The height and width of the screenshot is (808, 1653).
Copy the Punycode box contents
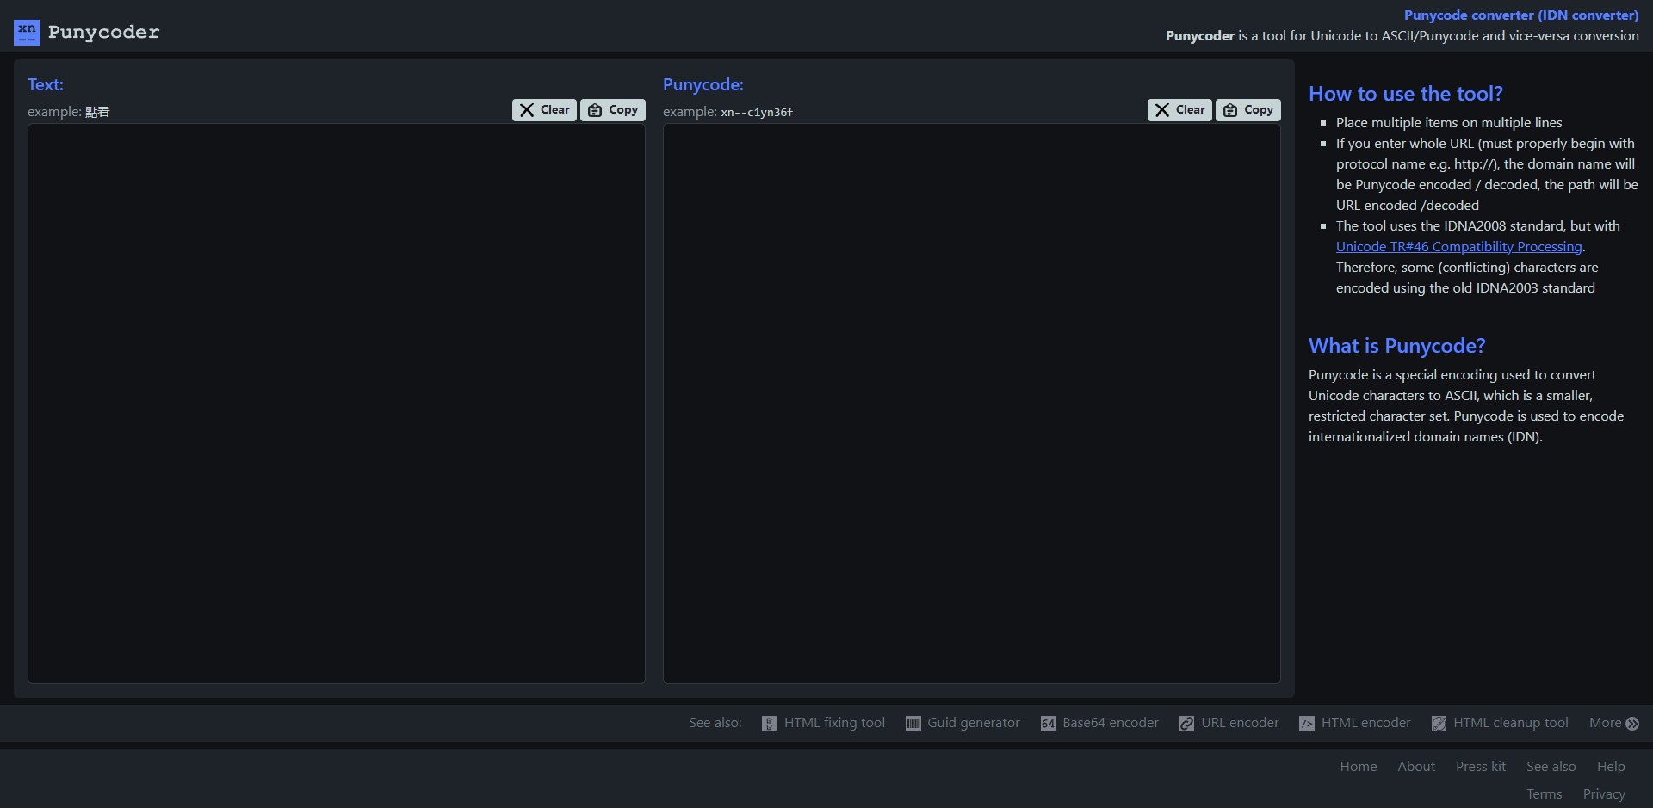[1248, 110]
